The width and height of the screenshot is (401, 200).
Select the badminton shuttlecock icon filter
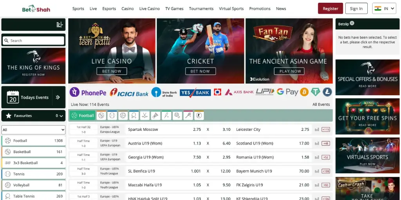[155, 116]
